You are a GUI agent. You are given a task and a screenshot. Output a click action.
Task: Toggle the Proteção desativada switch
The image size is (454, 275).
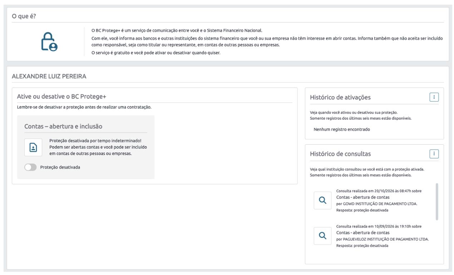click(30, 167)
